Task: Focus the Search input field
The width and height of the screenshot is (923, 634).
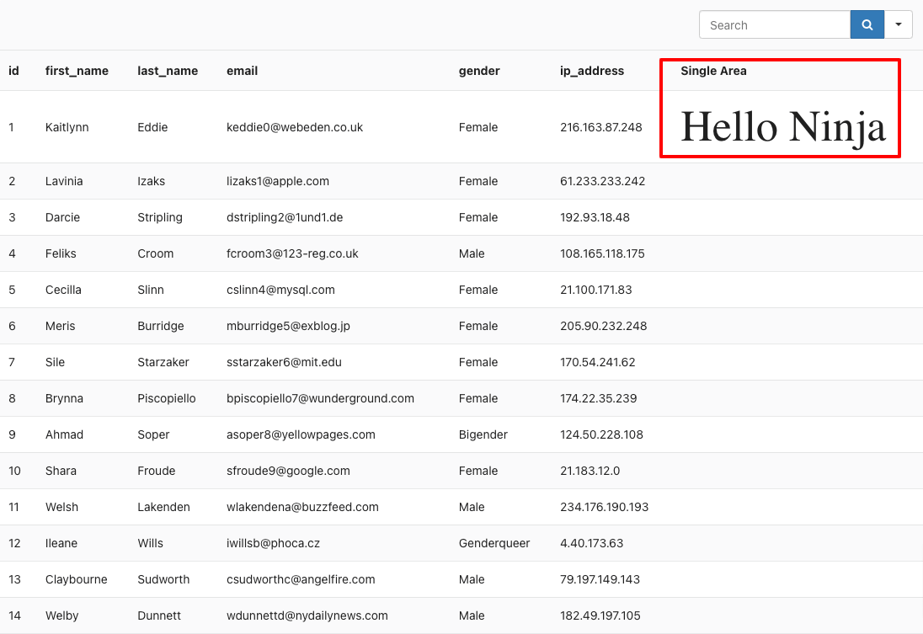Action: 774,25
